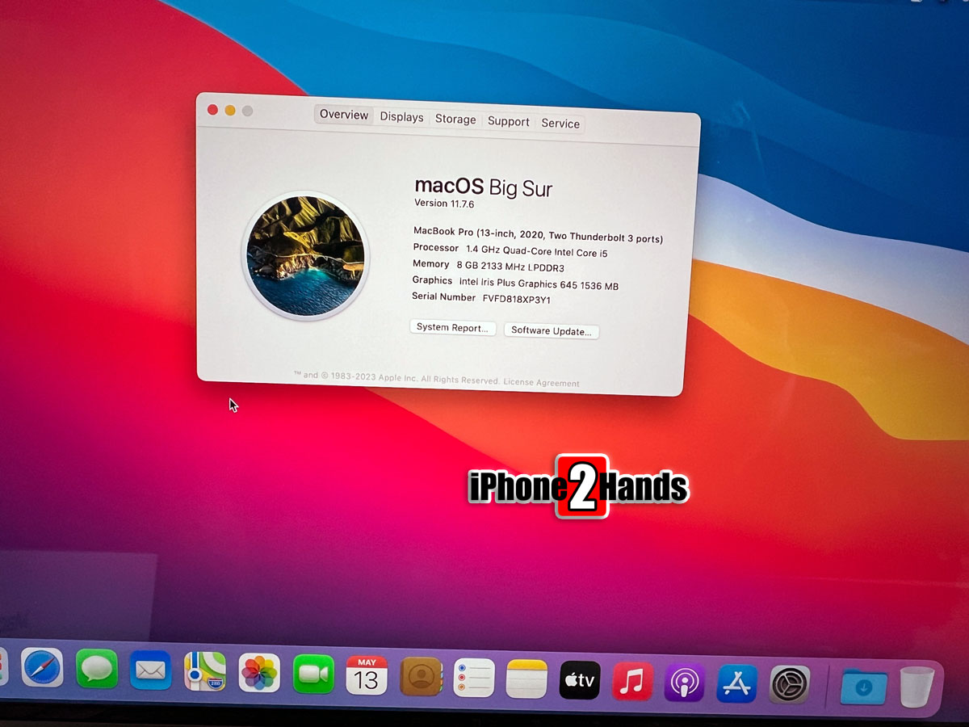969x727 pixels.
Task: Select the Overview tab
Action: [344, 115]
